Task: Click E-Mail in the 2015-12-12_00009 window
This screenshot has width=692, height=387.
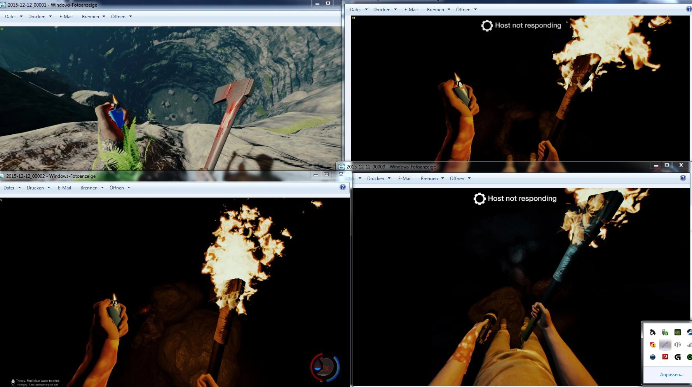Action: [405, 179]
